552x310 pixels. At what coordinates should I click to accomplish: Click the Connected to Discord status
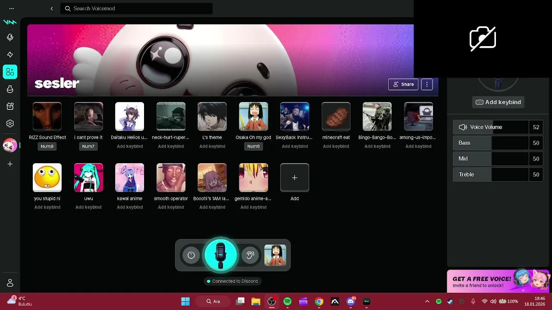232,281
